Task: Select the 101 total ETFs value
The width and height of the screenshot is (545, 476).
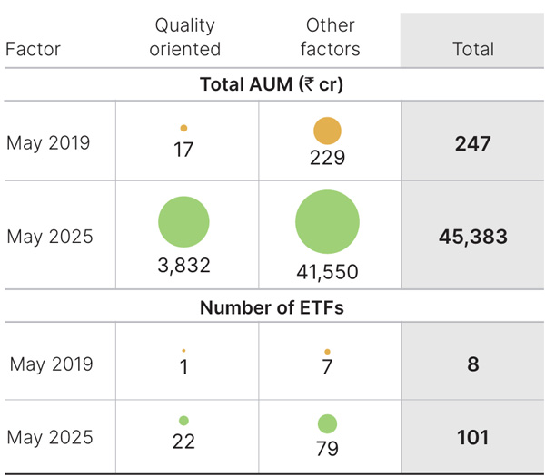Action: coord(472,438)
